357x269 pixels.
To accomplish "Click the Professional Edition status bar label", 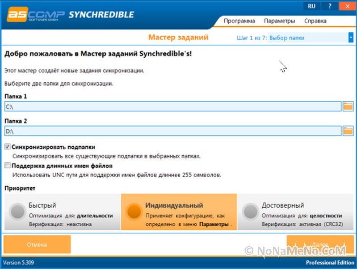I will pos(329,262).
